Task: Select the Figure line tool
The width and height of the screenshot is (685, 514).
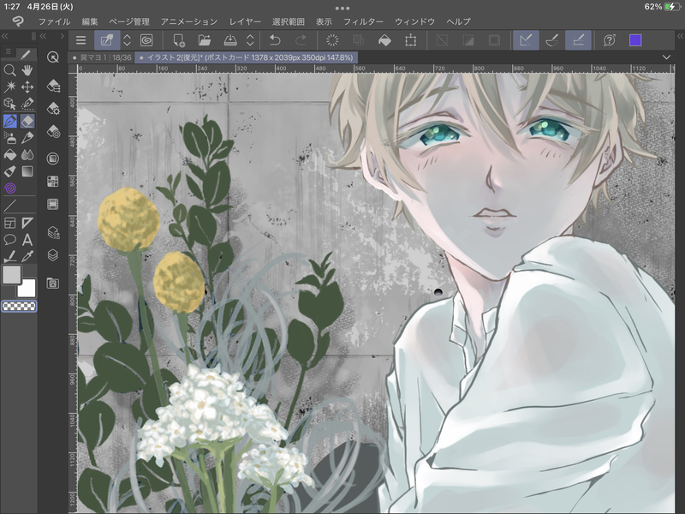Action: tap(9, 205)
